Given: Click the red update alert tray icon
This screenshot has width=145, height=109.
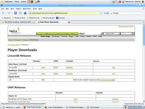Looking at the screenshot, I should pyautogui.click(x=120, y=2).
